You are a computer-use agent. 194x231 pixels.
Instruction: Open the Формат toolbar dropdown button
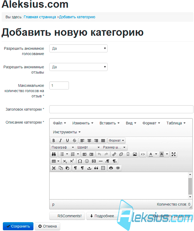pyautogui.click(x=116, y=141)
